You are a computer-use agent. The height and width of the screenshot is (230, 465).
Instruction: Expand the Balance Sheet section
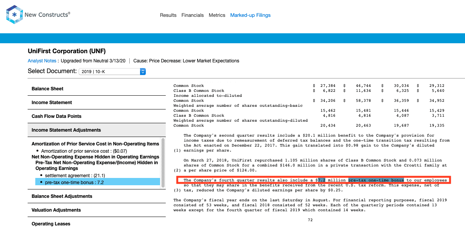coord(97,89)
